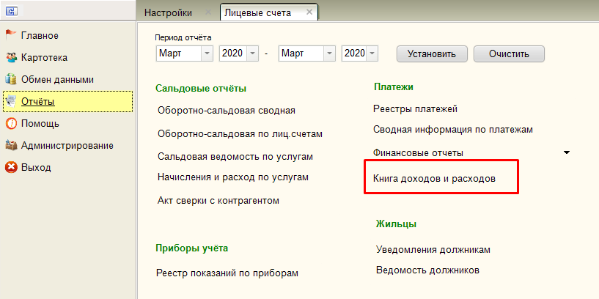Click the orange info icon beside Помощь
Viewport: 599px width, 299px height.
point(12,124)
